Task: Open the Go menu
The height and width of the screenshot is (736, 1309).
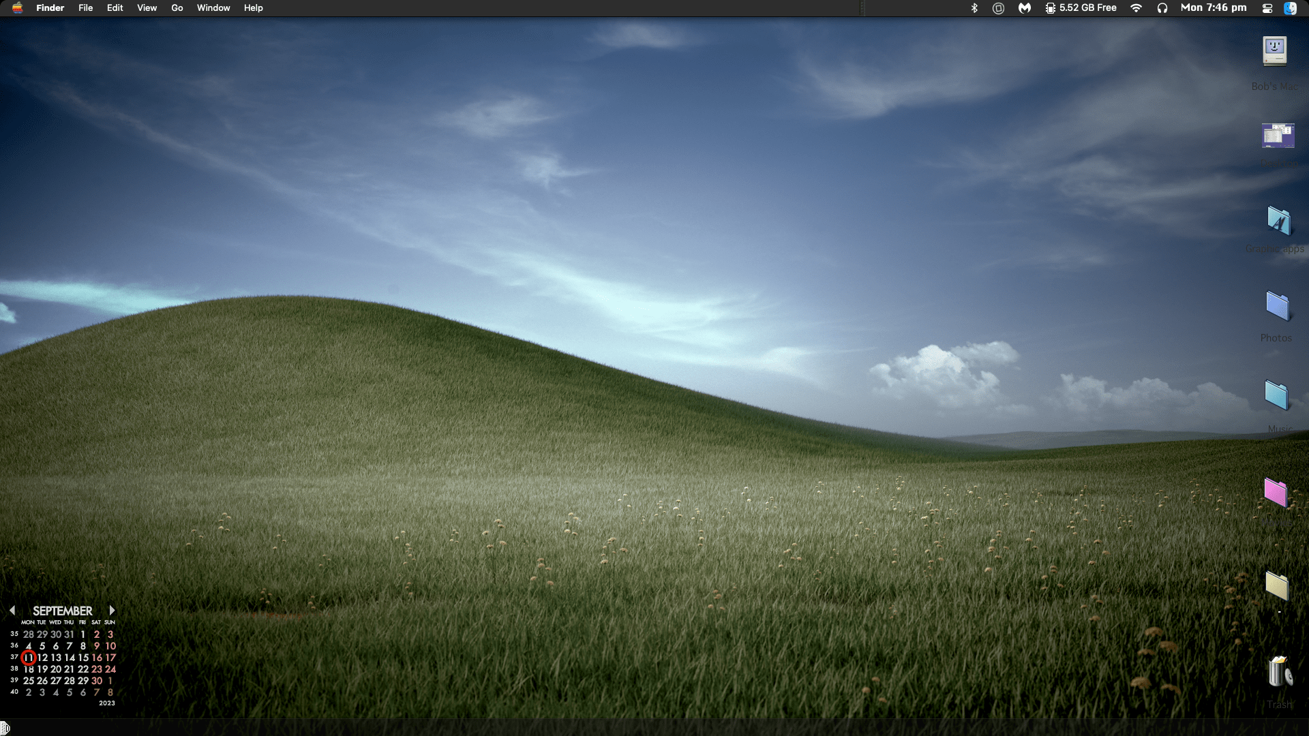Action: (177, 8)
